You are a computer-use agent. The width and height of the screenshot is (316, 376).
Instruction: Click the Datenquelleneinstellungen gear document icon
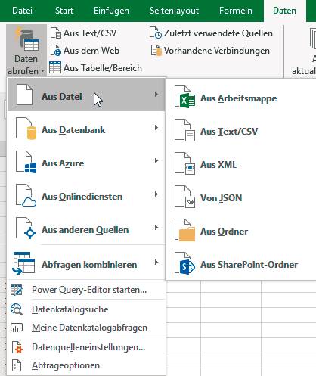point(17,347)
